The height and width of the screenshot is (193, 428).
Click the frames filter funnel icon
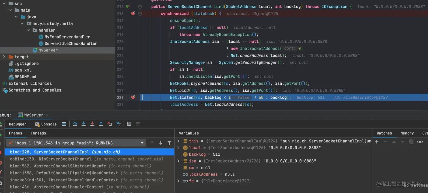(x=169, y=143)
